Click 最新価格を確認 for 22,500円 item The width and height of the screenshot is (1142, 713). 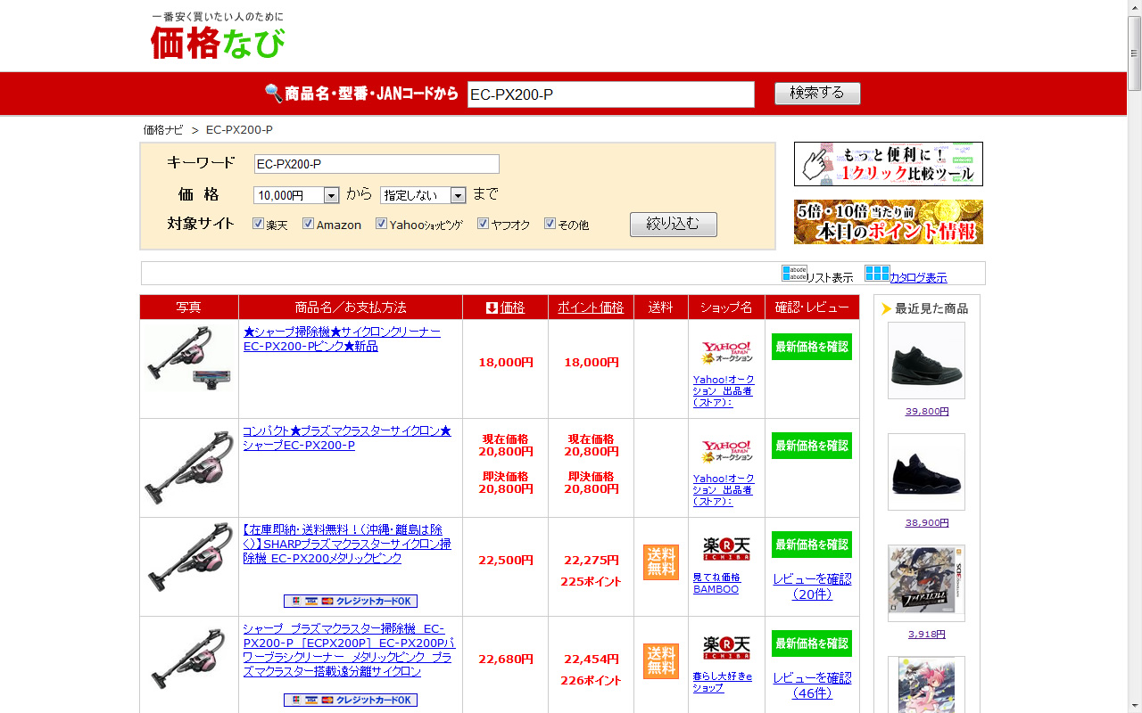click(812, 545)
